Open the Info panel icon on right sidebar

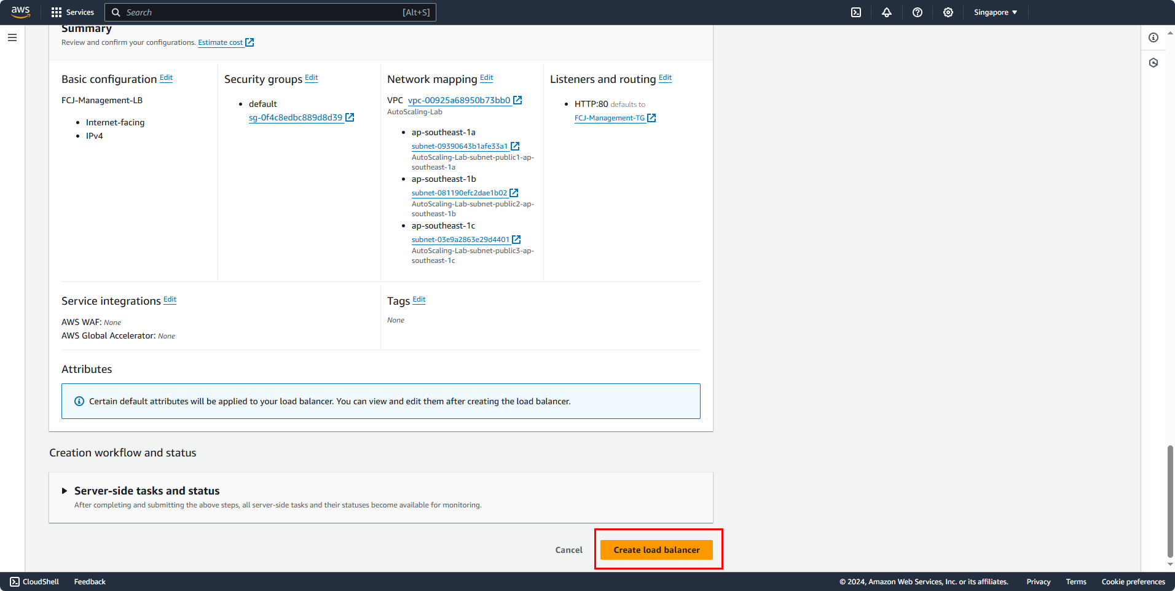1153,37
